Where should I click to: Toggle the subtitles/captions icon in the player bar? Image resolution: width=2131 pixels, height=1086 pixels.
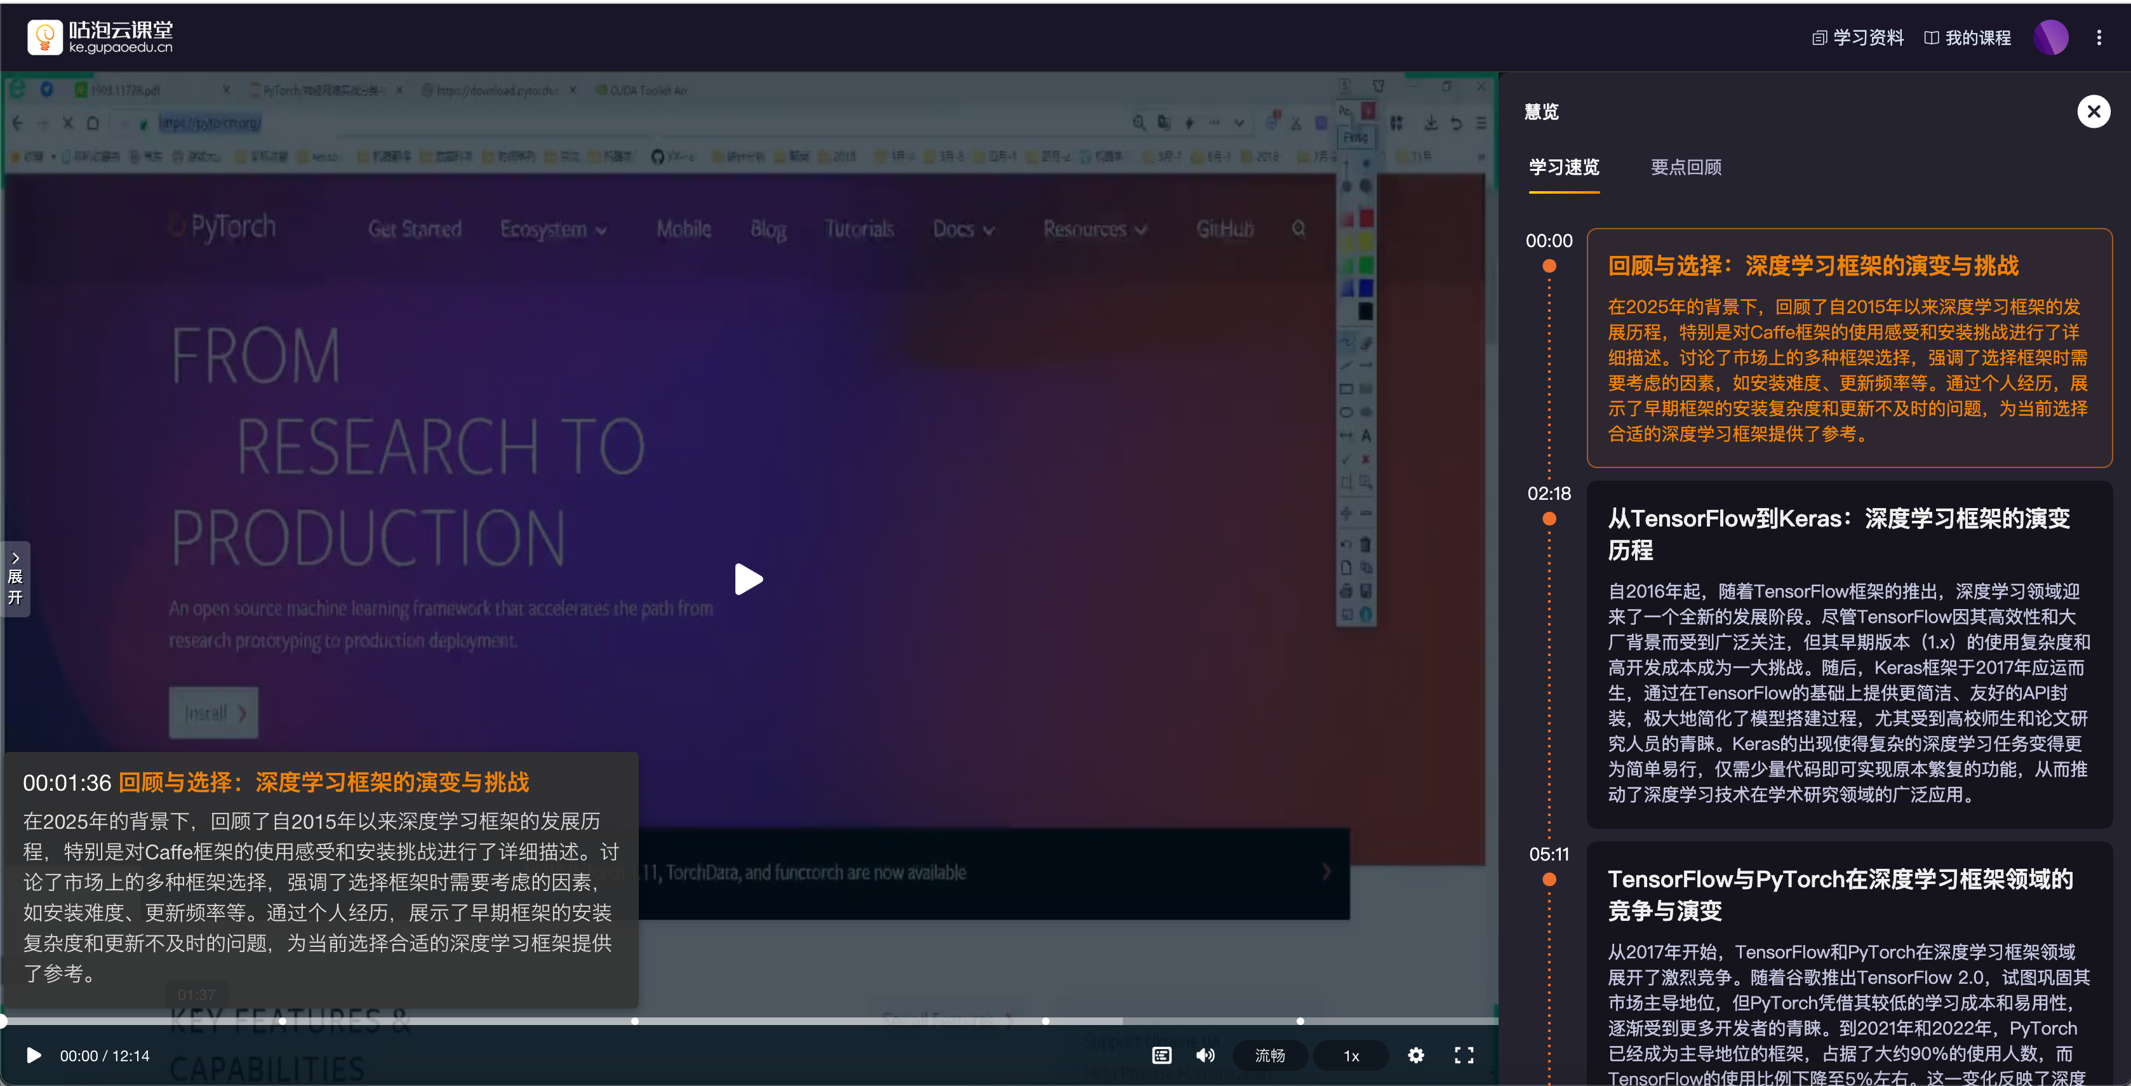point(1161,1056)
